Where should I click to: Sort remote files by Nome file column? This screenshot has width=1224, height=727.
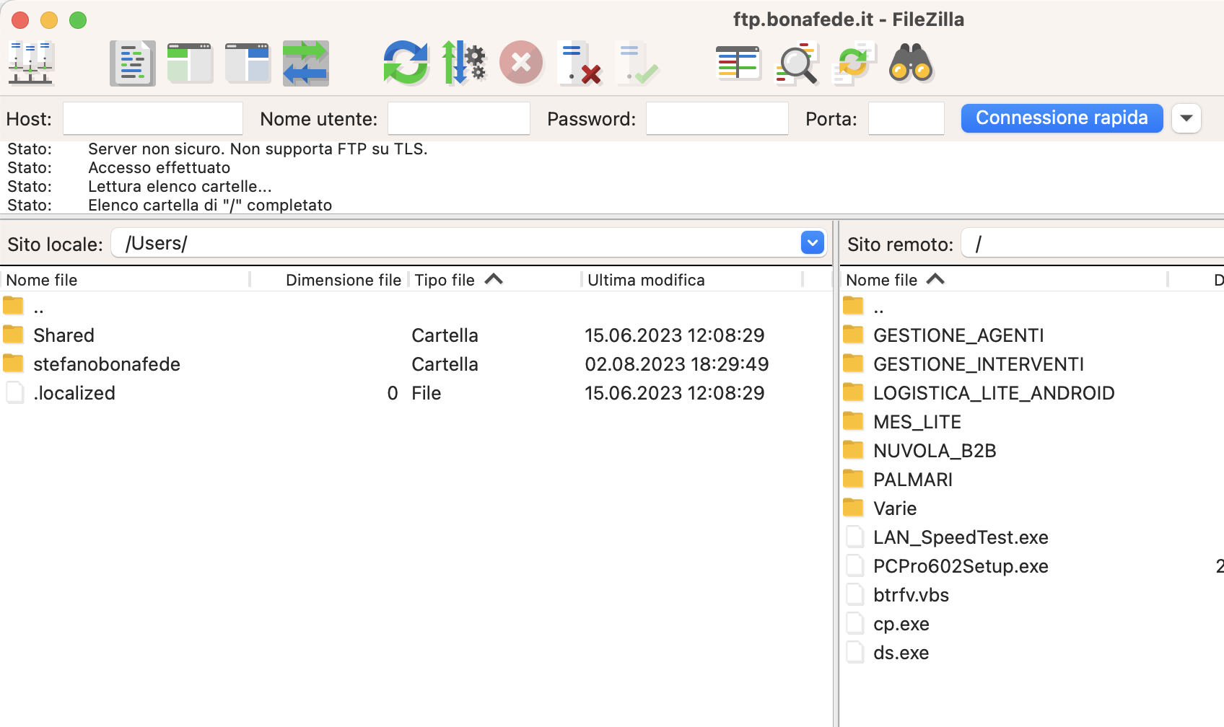(1005, 280)
